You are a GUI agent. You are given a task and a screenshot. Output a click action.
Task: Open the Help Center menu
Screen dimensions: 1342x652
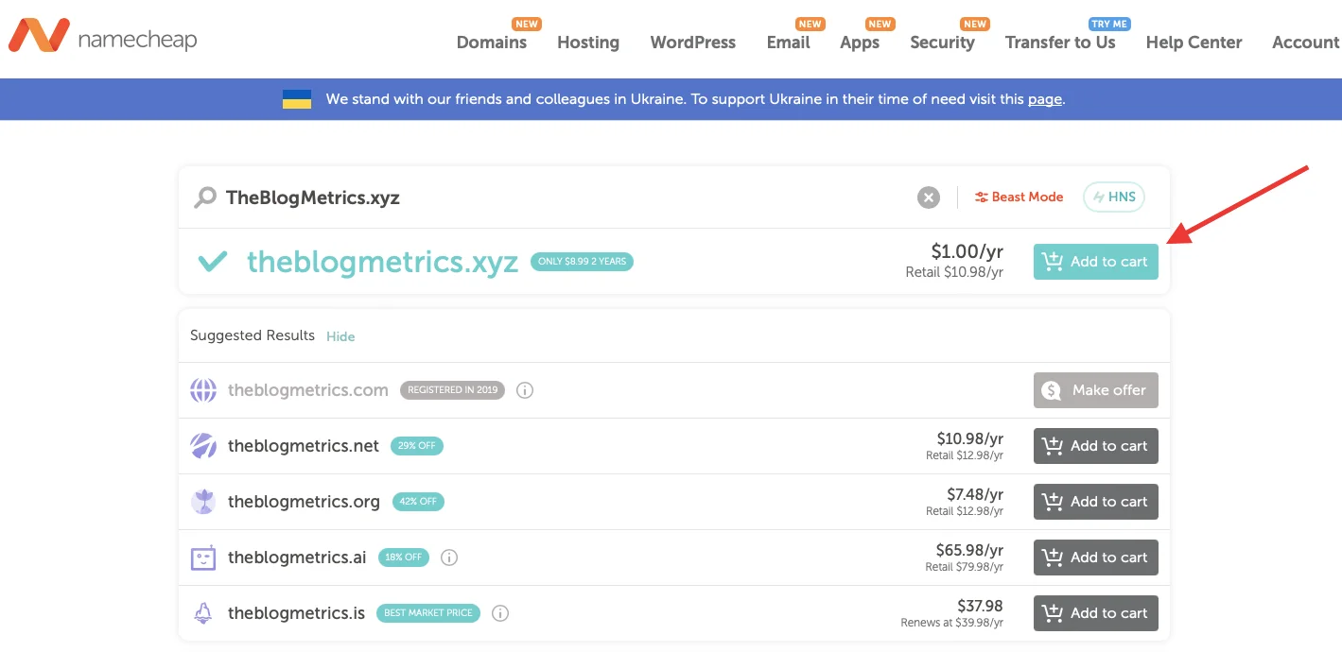(x=1194, y=43)
